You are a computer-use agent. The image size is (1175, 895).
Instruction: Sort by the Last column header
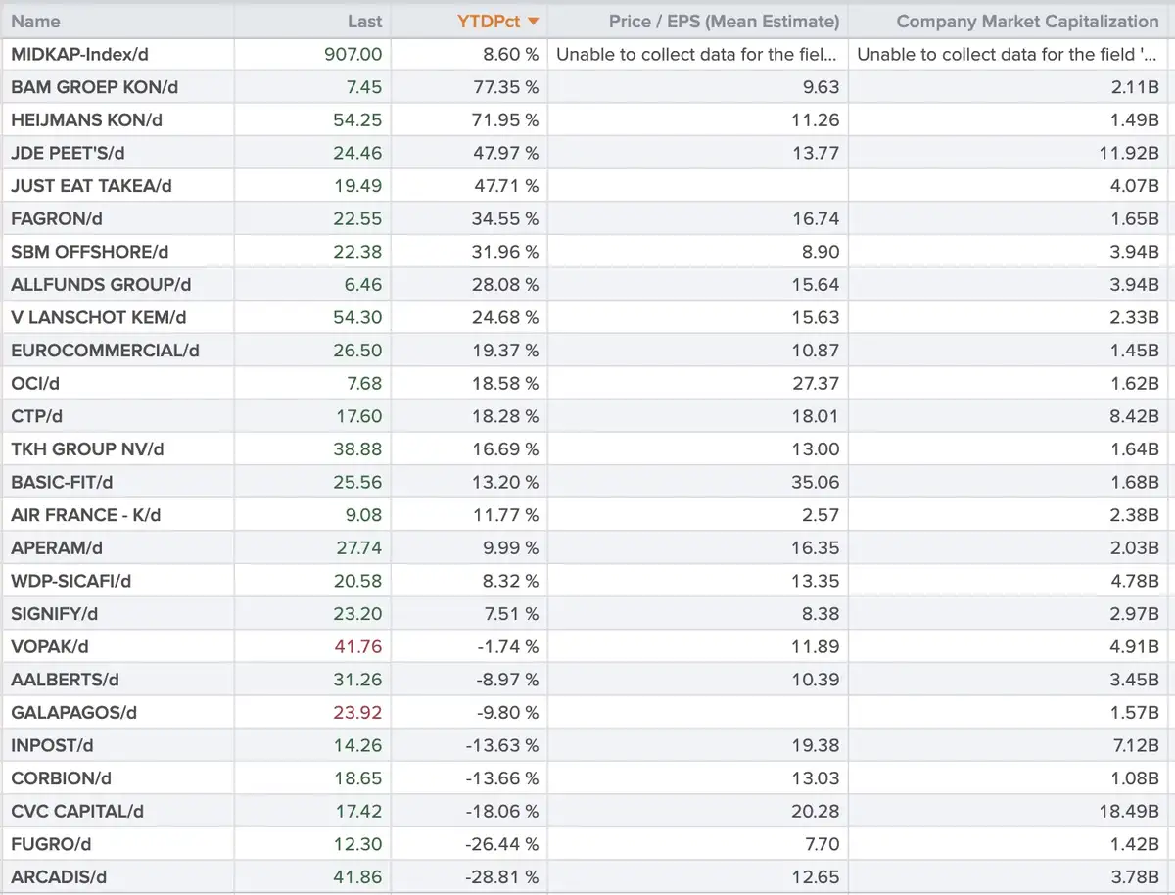point(365,21)
